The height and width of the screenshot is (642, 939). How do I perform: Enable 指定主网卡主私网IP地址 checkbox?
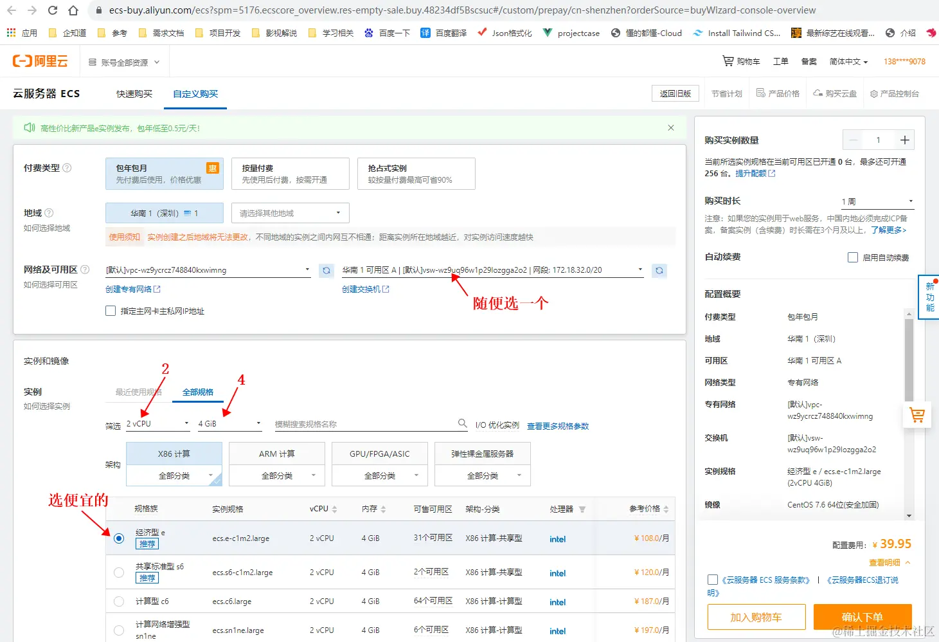tap(111, 311)
